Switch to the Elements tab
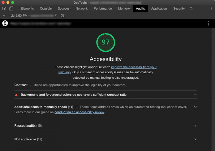The width and height of the screenshot is (215, 151). [27, 8]
